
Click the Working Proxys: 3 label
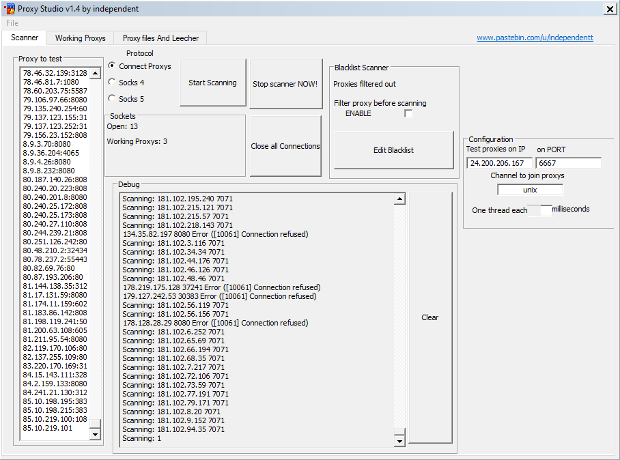click(x=137, y=141)
